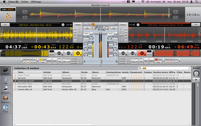Switch to mixer tab A

pos(85,24)
